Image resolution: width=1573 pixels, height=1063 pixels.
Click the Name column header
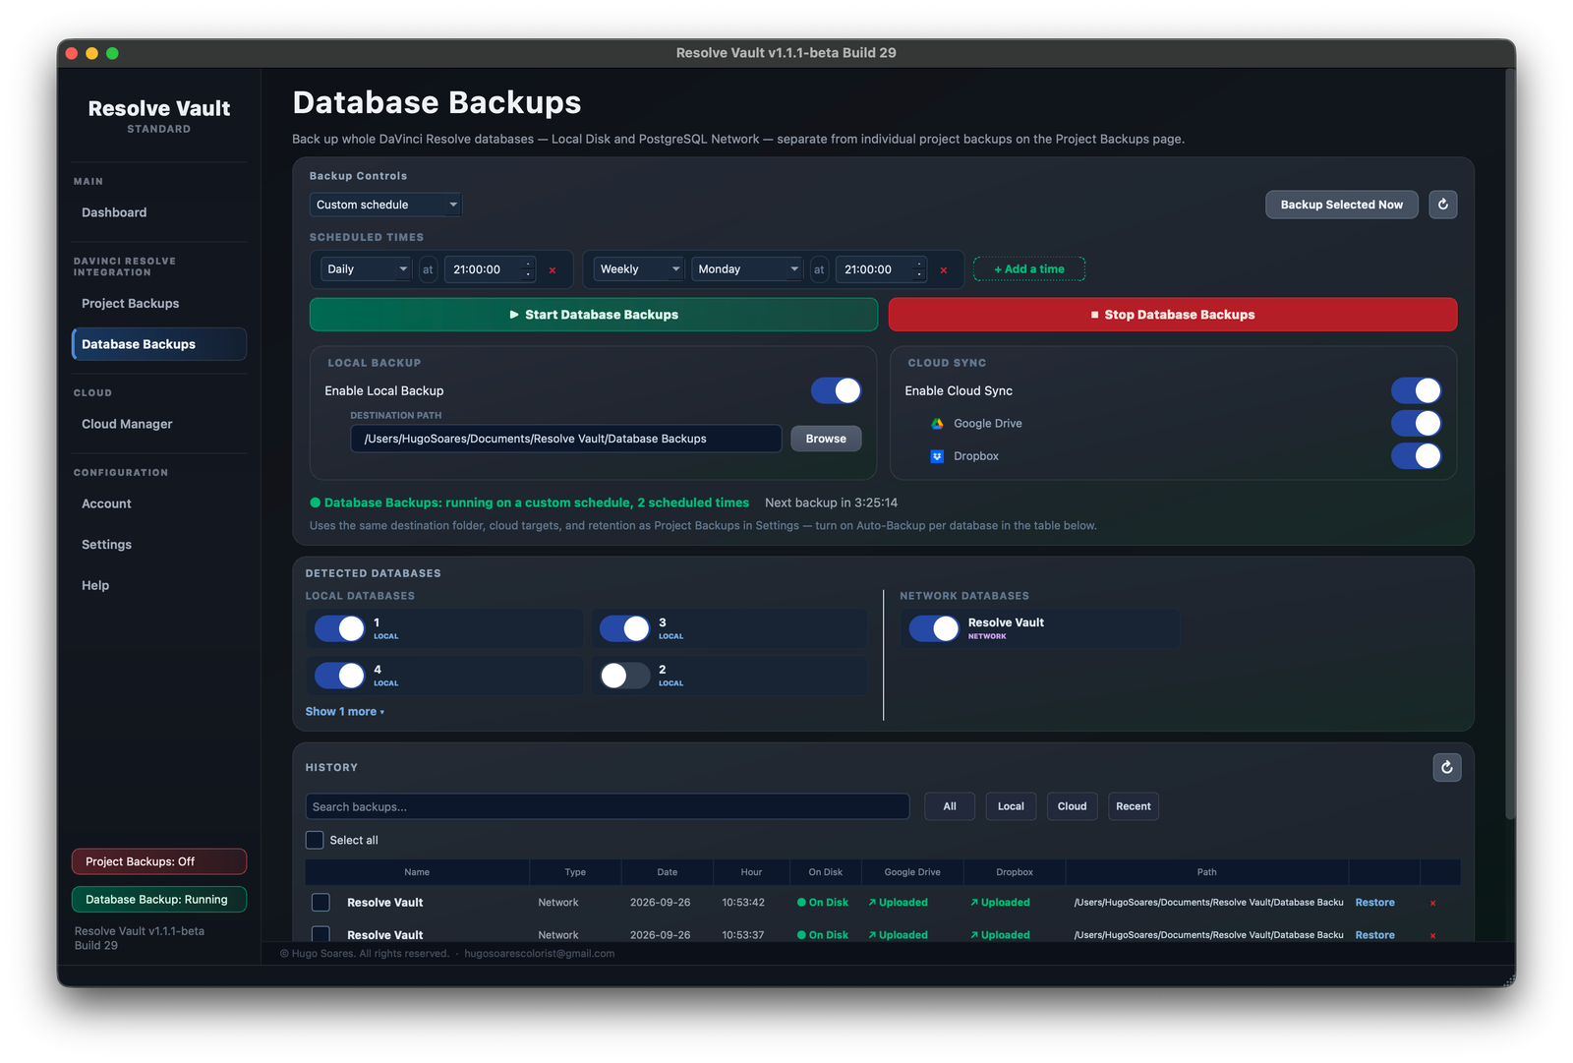(x=417, y=872)
